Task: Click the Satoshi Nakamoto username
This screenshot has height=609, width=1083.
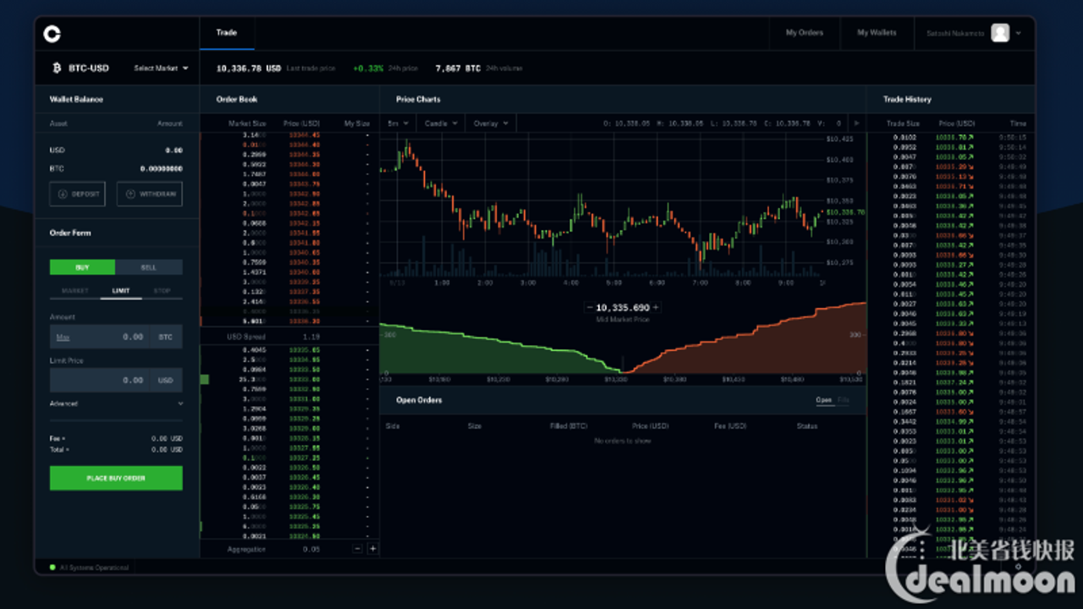Action: point(954,33)
